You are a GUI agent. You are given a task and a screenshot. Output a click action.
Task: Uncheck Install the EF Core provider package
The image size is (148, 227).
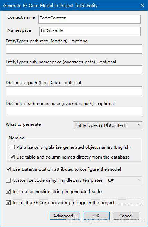[x=8, y=203]
